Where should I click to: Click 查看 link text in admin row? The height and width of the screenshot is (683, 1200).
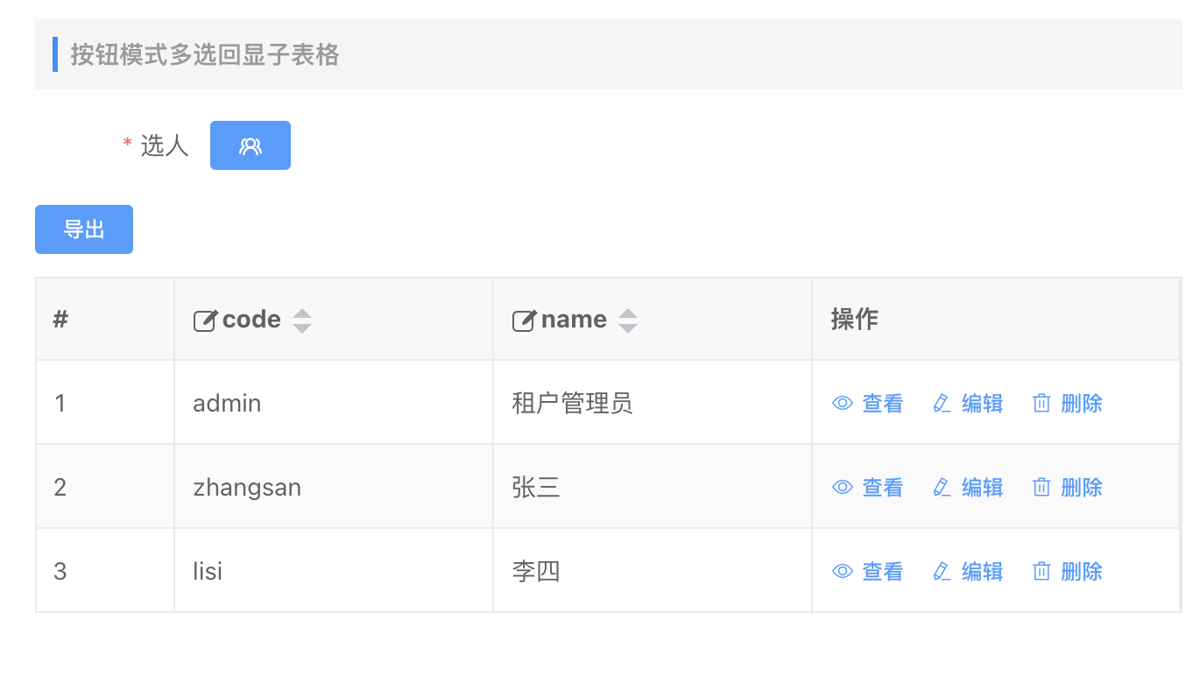click(882, 403)
